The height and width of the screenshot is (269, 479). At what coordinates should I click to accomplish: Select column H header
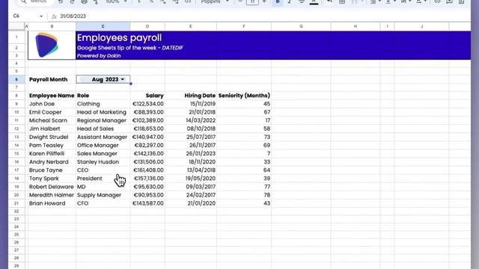tap(356, 26)
